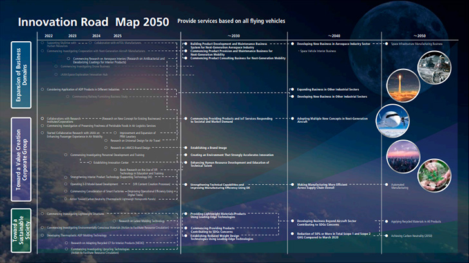The image size is (469, 263).
Task: Click the 2022 year column header
Action: [x=50, y=35]
